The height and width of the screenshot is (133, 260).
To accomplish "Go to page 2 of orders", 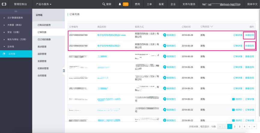I will (x=235, y=126).
